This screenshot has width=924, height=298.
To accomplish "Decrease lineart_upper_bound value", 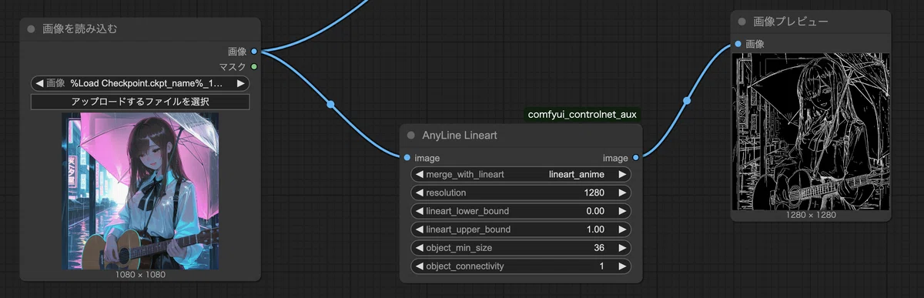I will pos(420,229).
